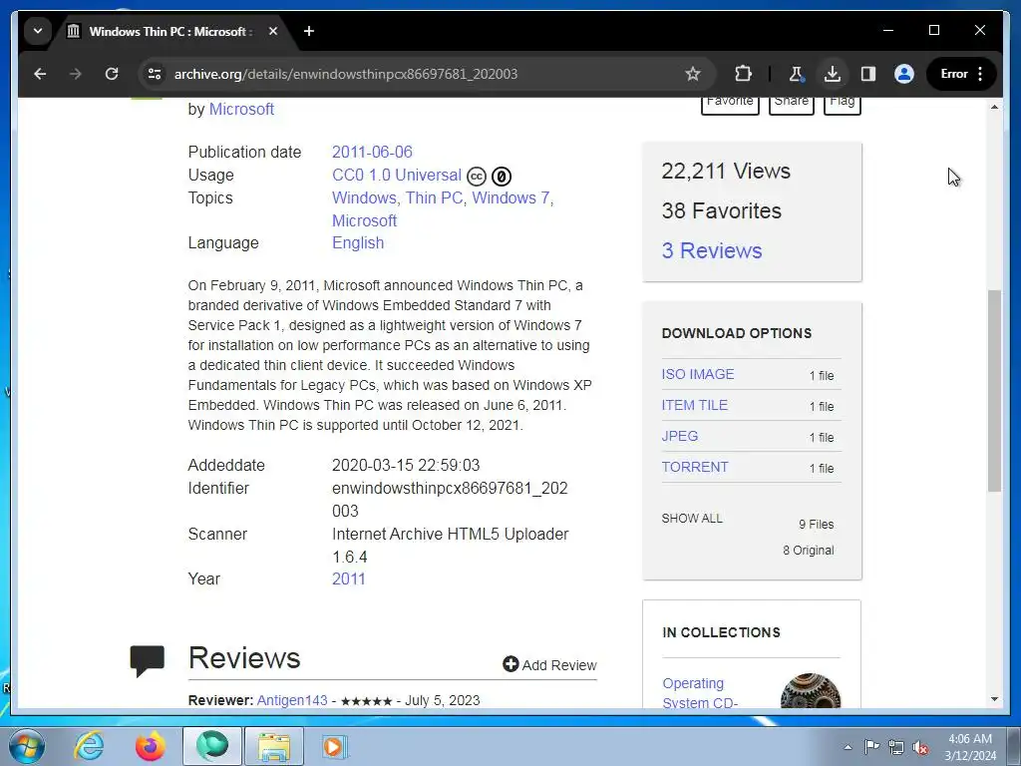Click the Microsoft author link

tap(241, 109)
